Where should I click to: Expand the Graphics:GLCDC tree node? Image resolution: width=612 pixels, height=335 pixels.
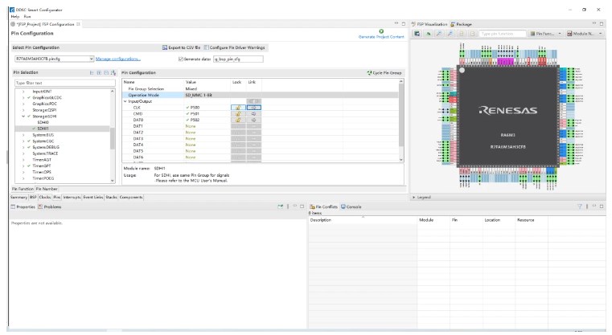[x=23, y=97]
